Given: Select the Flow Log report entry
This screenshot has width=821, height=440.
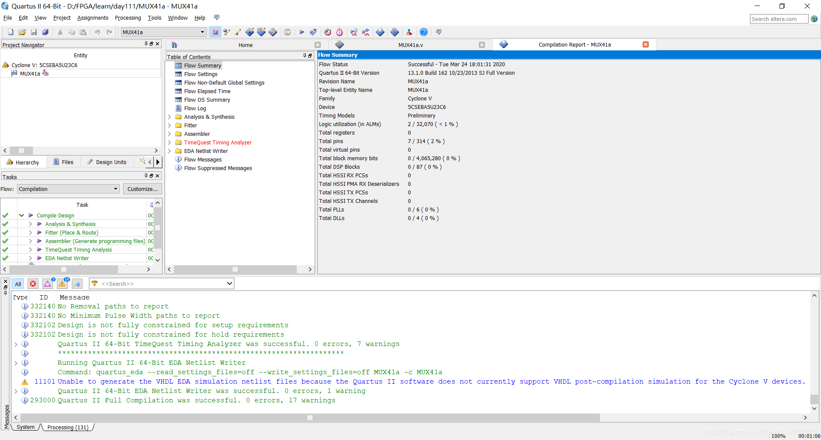Looking at the screenshot, I should click(195, 108).
